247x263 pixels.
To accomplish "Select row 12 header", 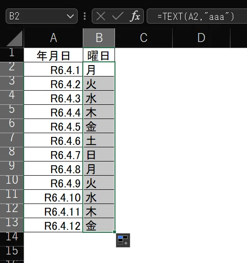I will (12, 211).
